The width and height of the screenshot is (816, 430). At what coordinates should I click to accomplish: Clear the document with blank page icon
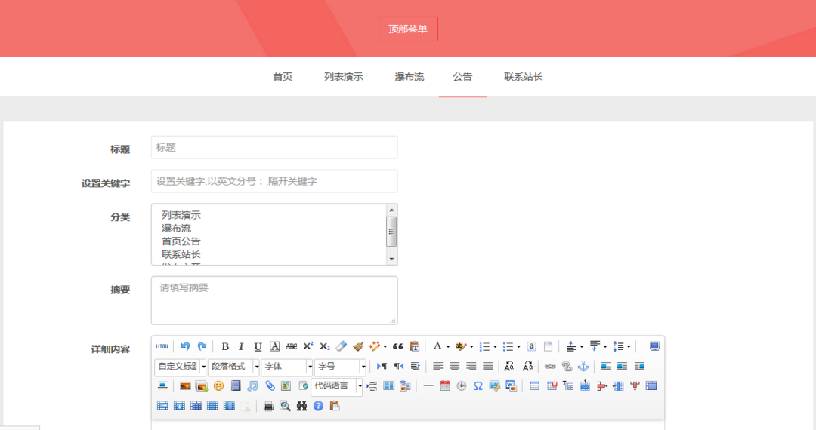[x=548, y=346]
